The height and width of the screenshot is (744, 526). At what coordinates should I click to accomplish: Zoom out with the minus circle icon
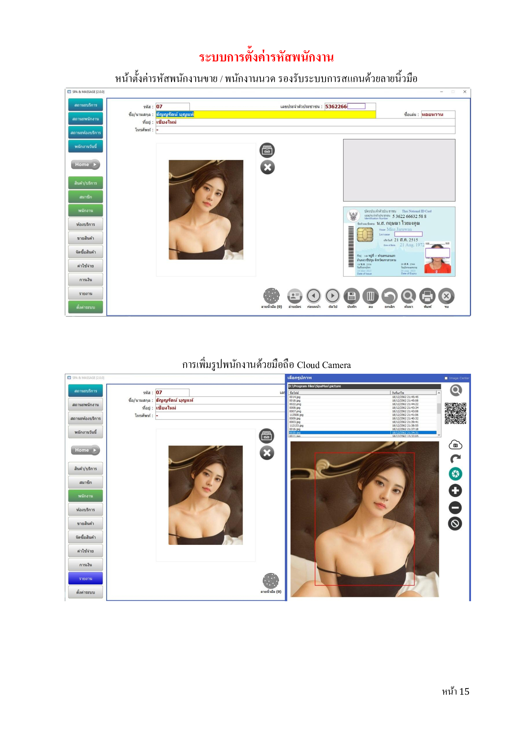[455, 507]
